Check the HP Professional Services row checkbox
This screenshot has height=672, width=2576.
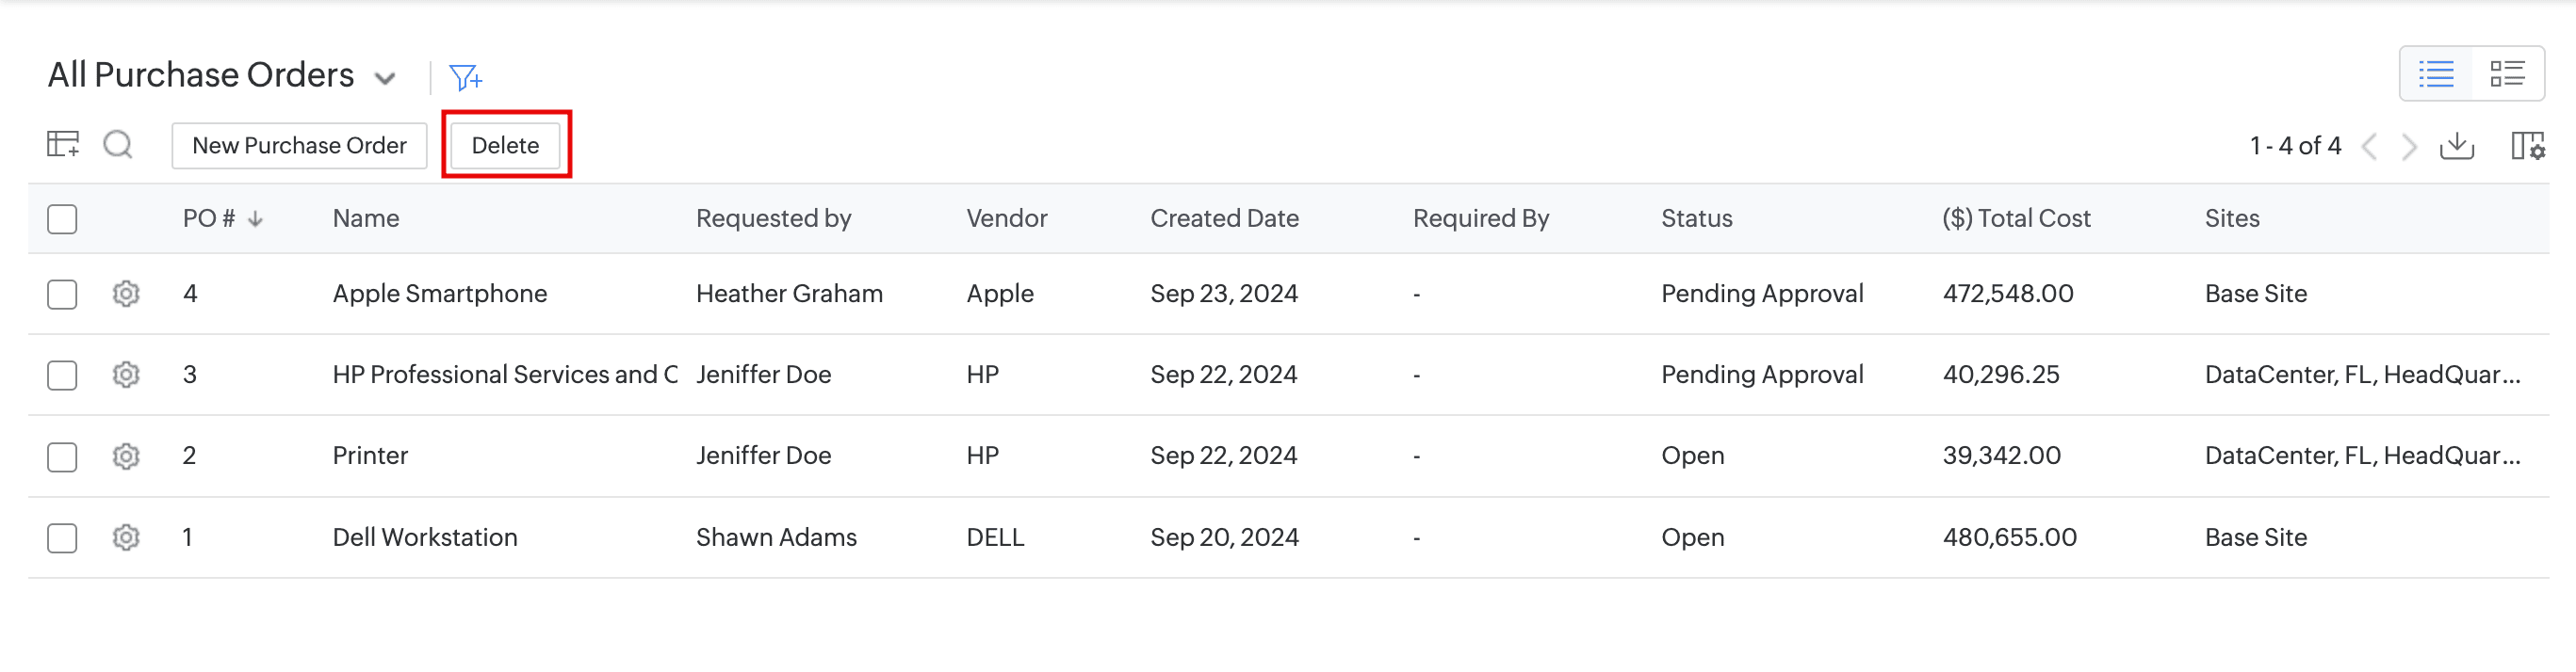(x=62, y=375)
